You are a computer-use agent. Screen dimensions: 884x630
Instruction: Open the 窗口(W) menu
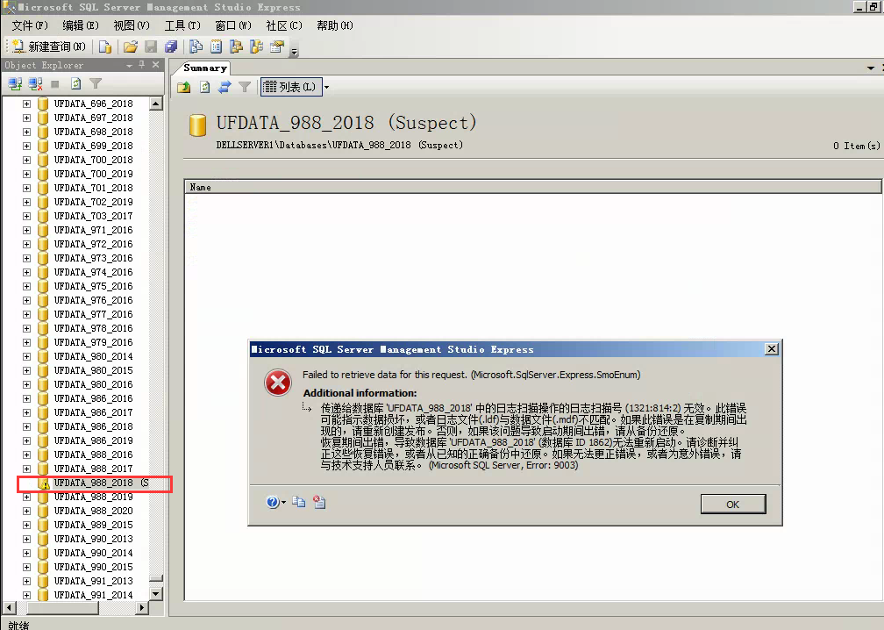233,25
